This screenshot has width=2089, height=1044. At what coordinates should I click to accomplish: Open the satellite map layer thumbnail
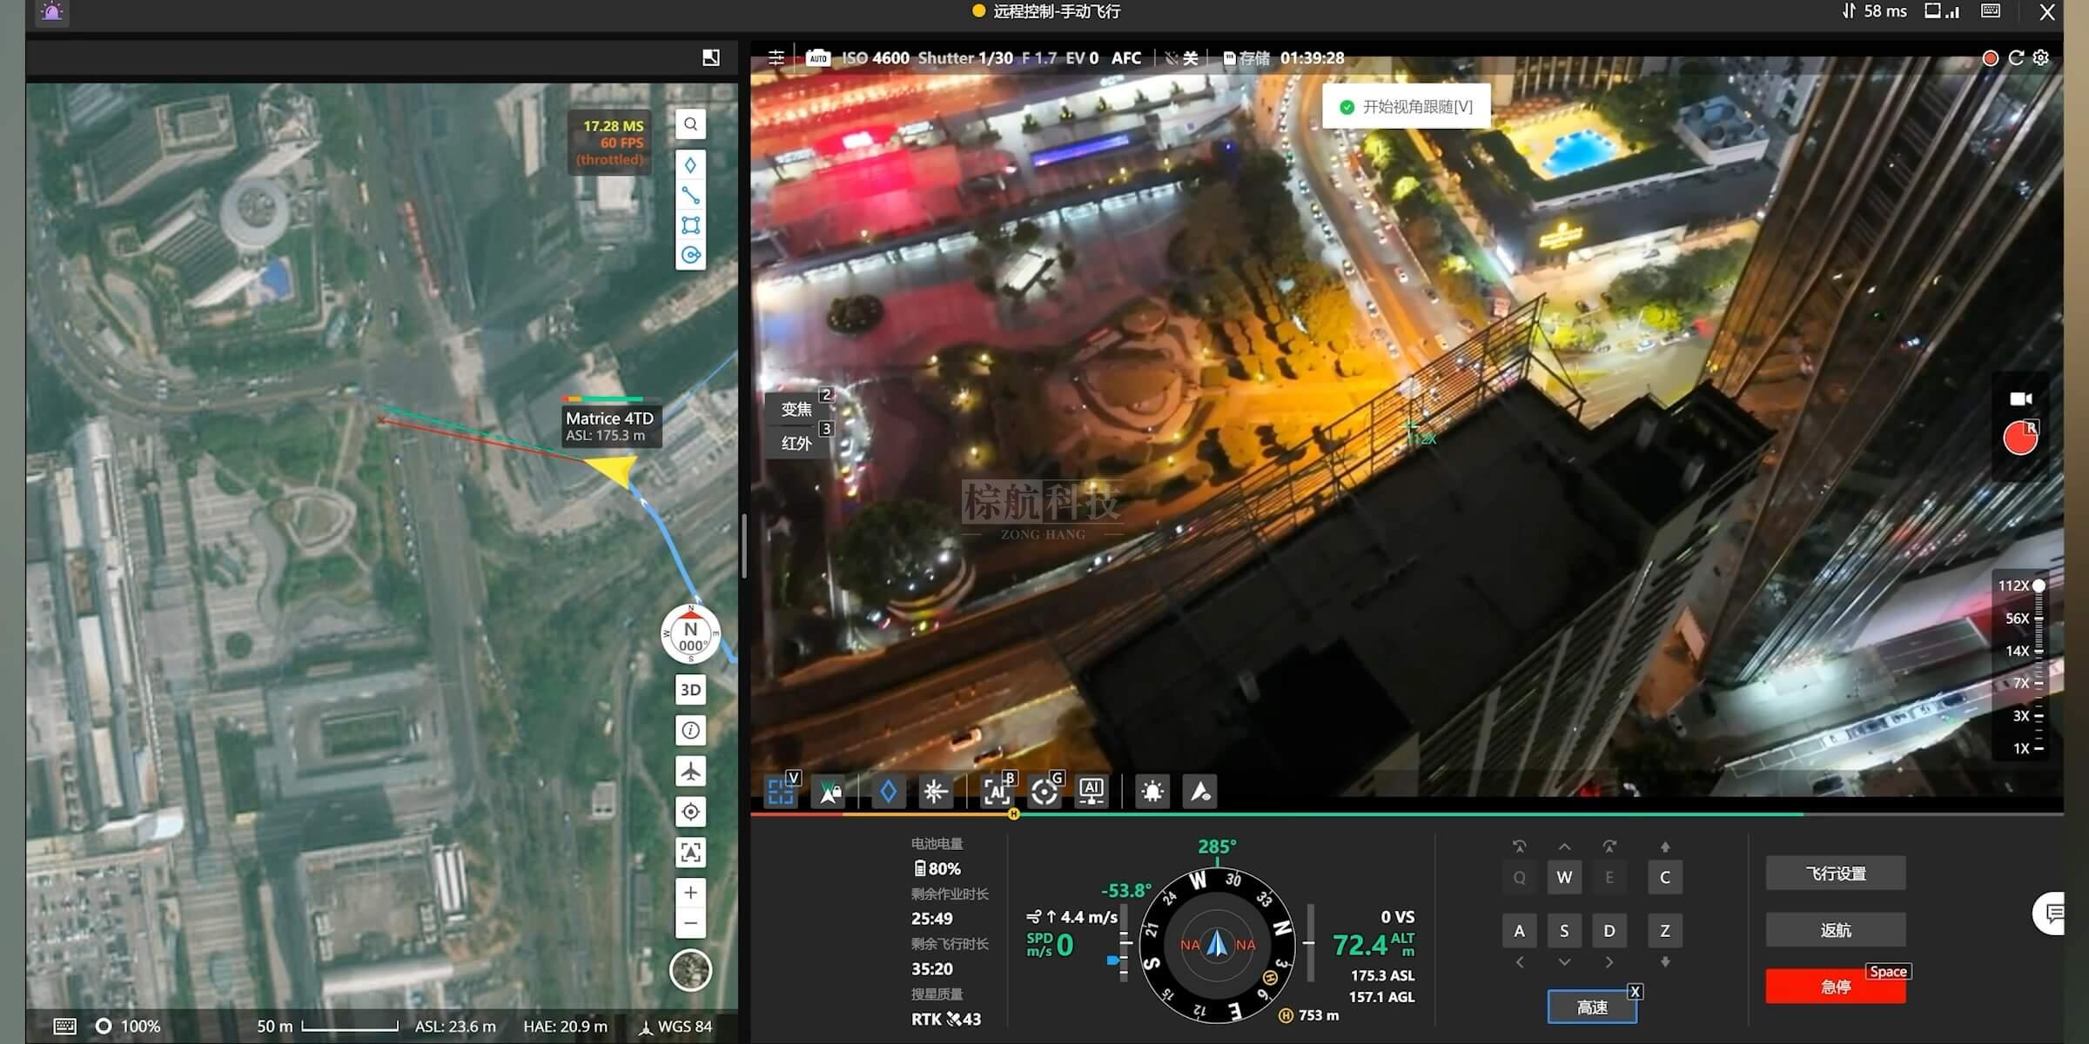690,970
